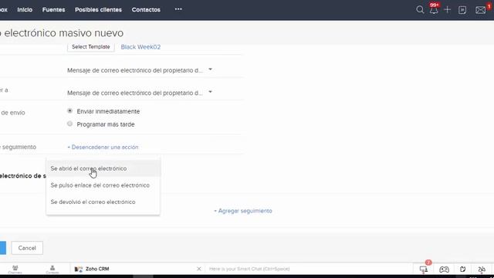The width and height of the screenshot is (494, 278).
Task: Close the Zoho CRM chat tab
Action: pyautogui.click(x=199, y=269)
